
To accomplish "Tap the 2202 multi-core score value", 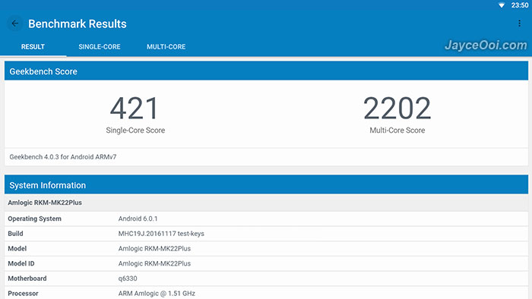I will (x=397, y=109).
